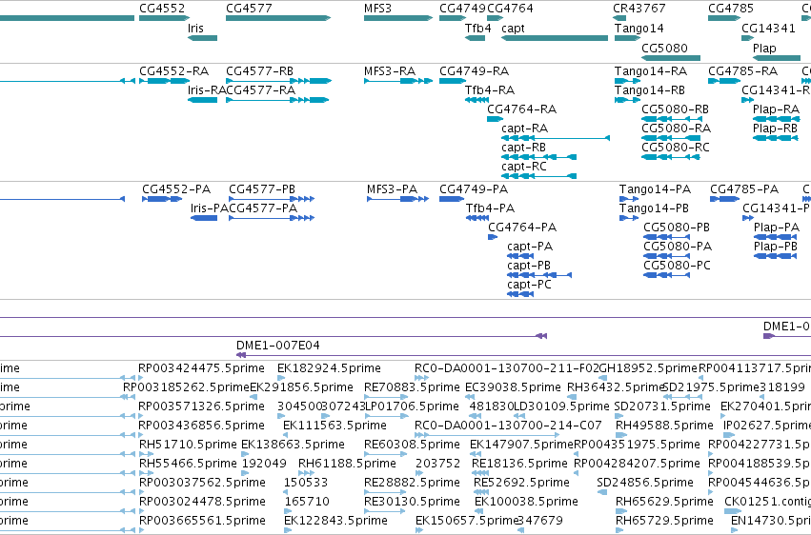This screenshot has height=535, width=811.
Task: Click EST RE60308.5prime
Action: [x=412, y=445]
